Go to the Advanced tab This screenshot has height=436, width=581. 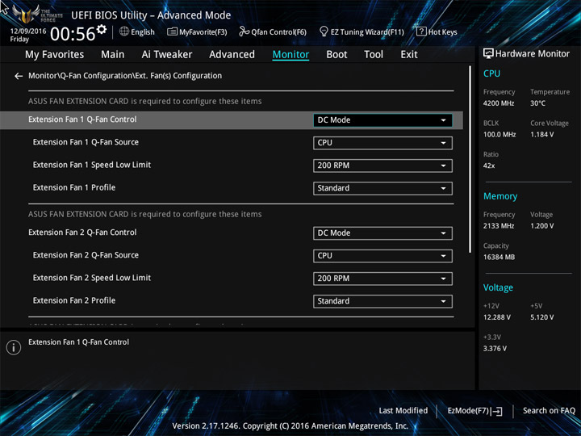point(232,55)
